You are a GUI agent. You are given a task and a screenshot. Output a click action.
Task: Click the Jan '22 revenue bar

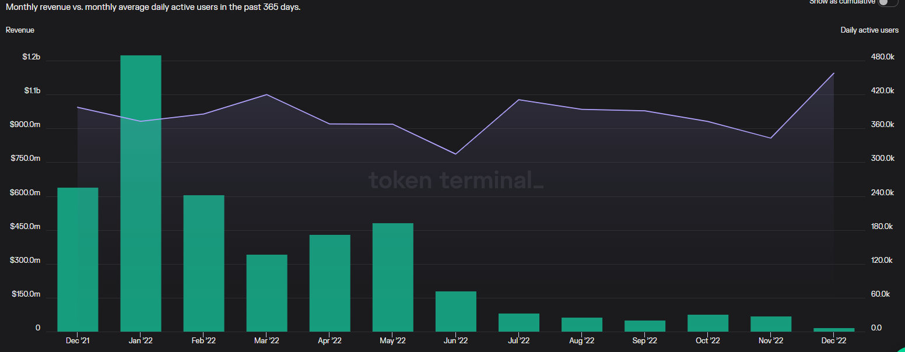coord(141,193)
